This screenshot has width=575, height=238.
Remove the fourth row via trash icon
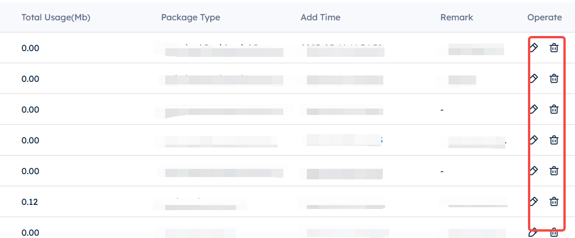point(554,140)
